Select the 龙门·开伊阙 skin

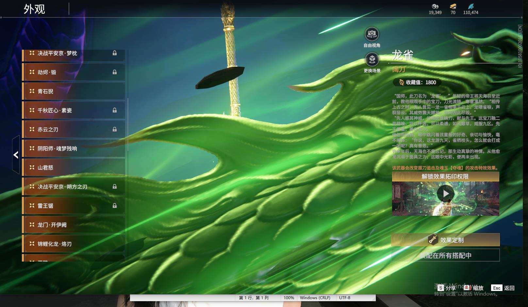(74, 225)
